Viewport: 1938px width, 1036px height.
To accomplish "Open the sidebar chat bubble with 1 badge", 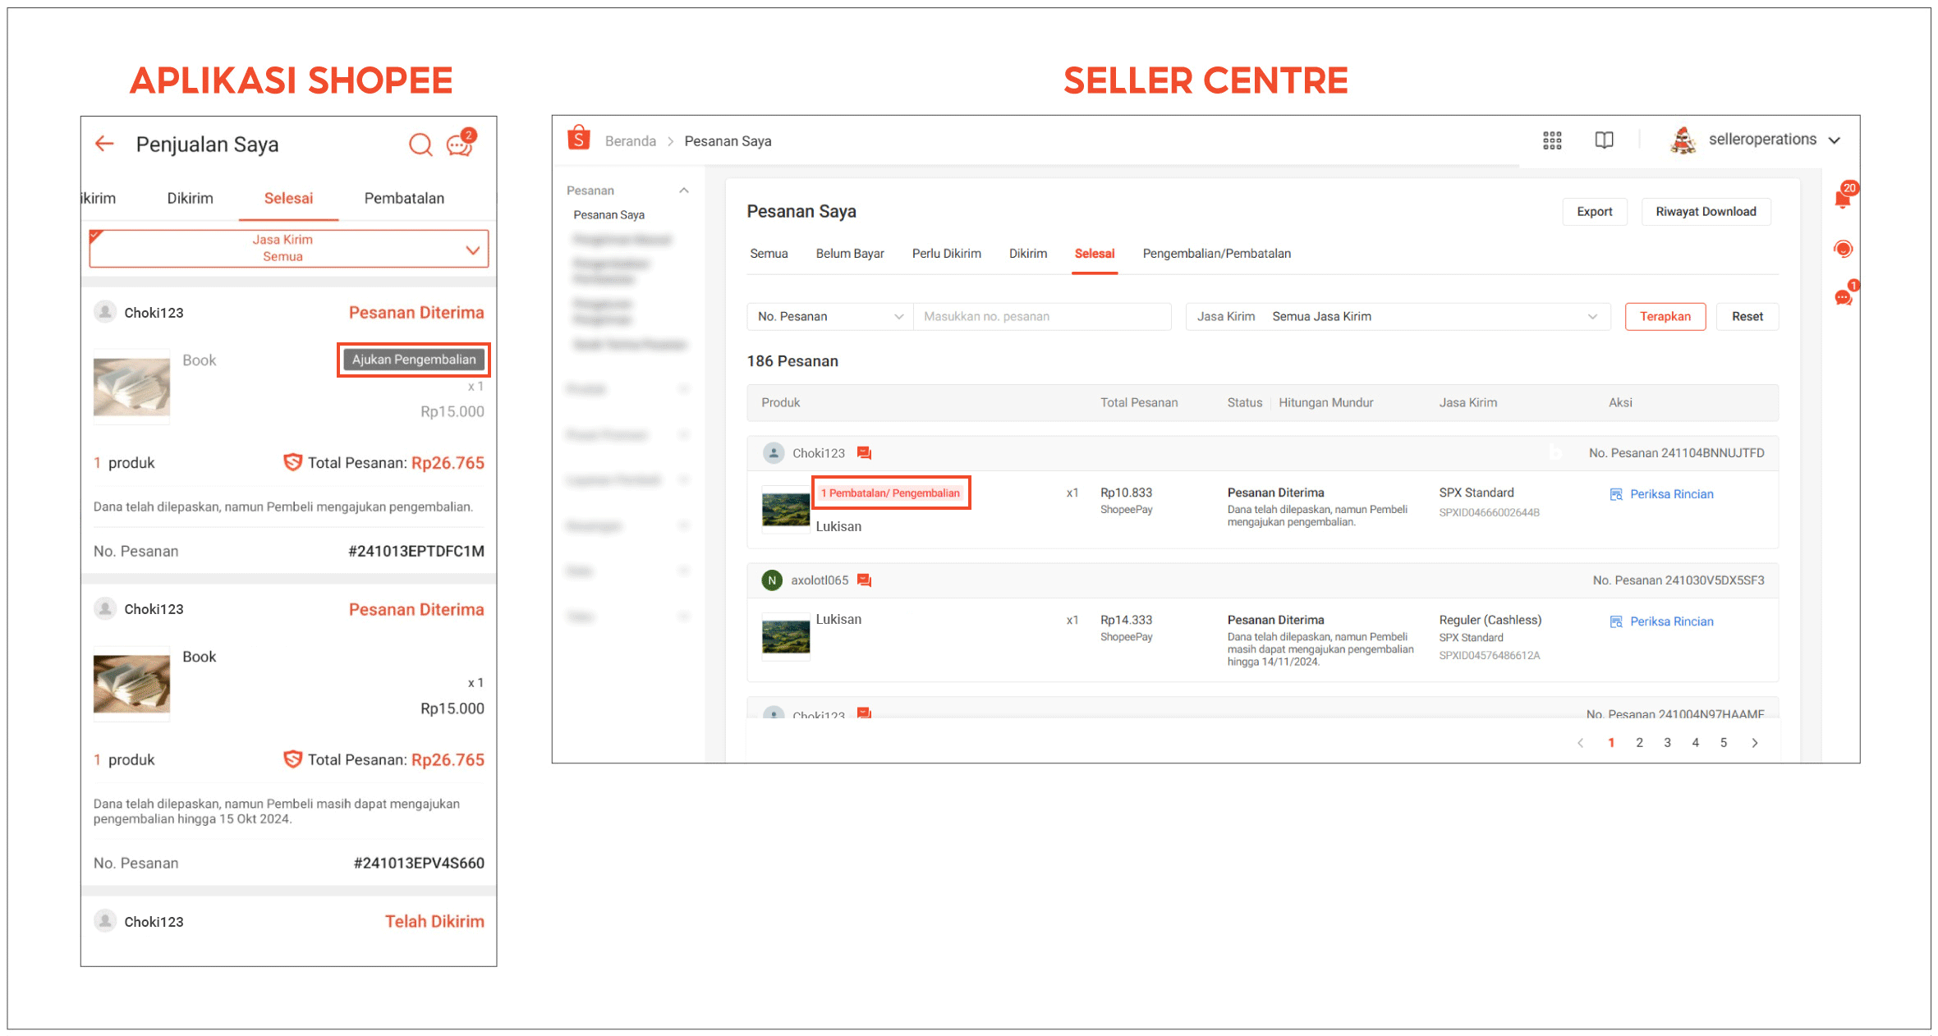I will pyautogui.click(x=1843, y=297).
